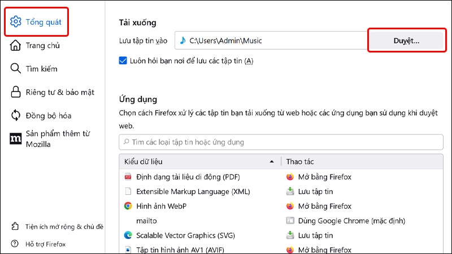Click save icon in XML action
This screenshot has height=254, width=452.
pos(290,191)
